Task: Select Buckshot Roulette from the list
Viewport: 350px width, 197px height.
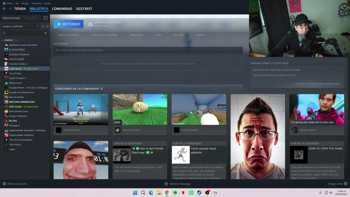Action: [19, 54]
